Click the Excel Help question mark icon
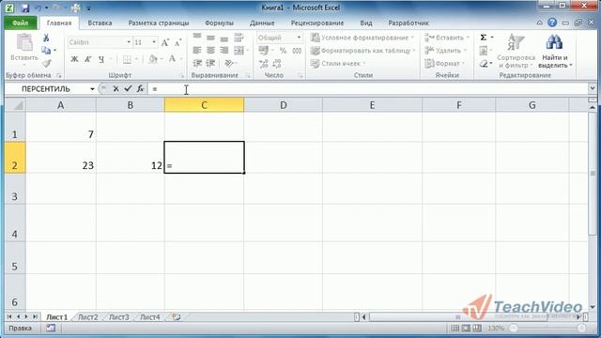Image resolution: width=601 pixels, height=338 pixels. click(552, 23)
